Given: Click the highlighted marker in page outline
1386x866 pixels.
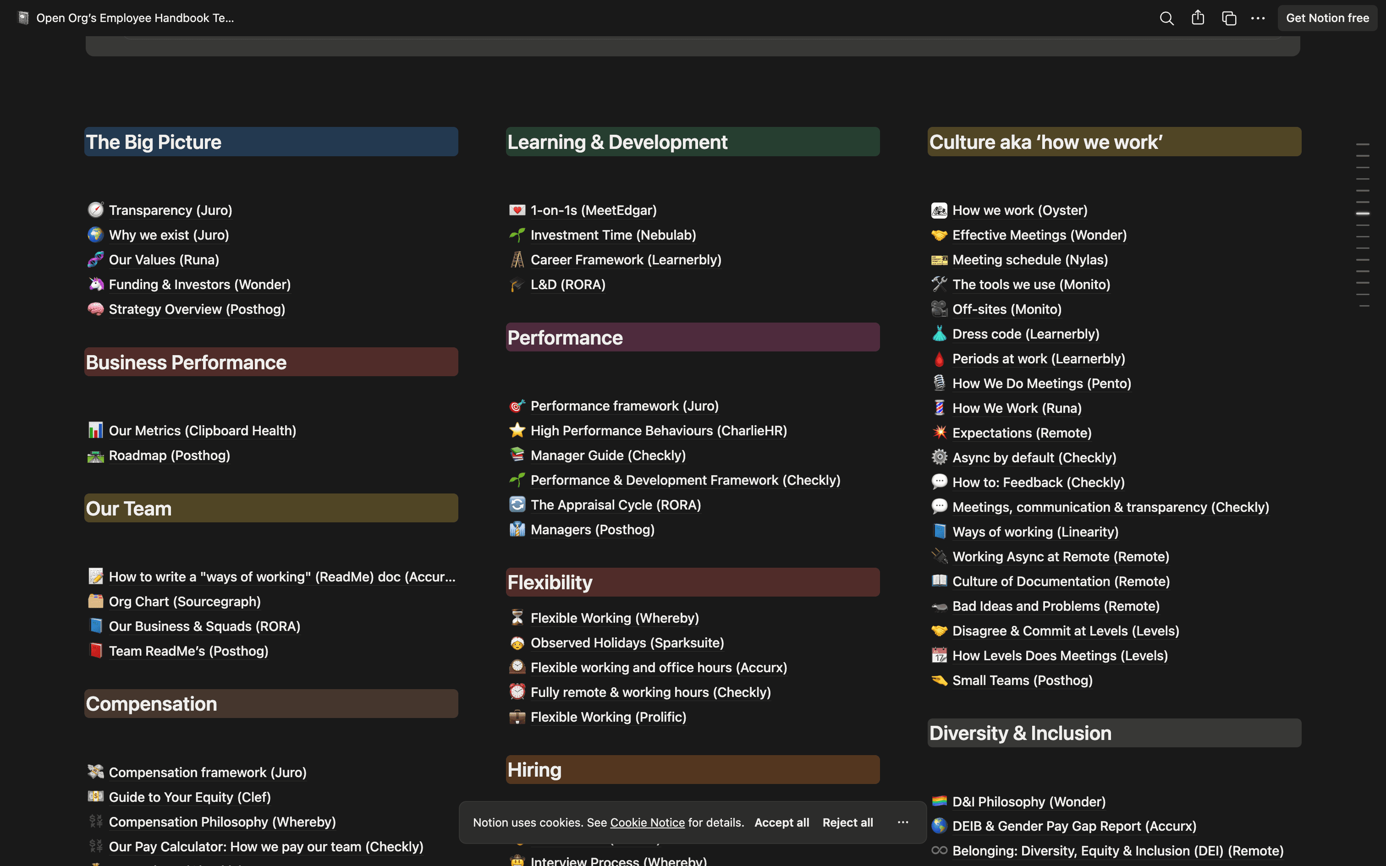Looking at the screenshot, I should pyautogui.click(x=1363, y=213).
